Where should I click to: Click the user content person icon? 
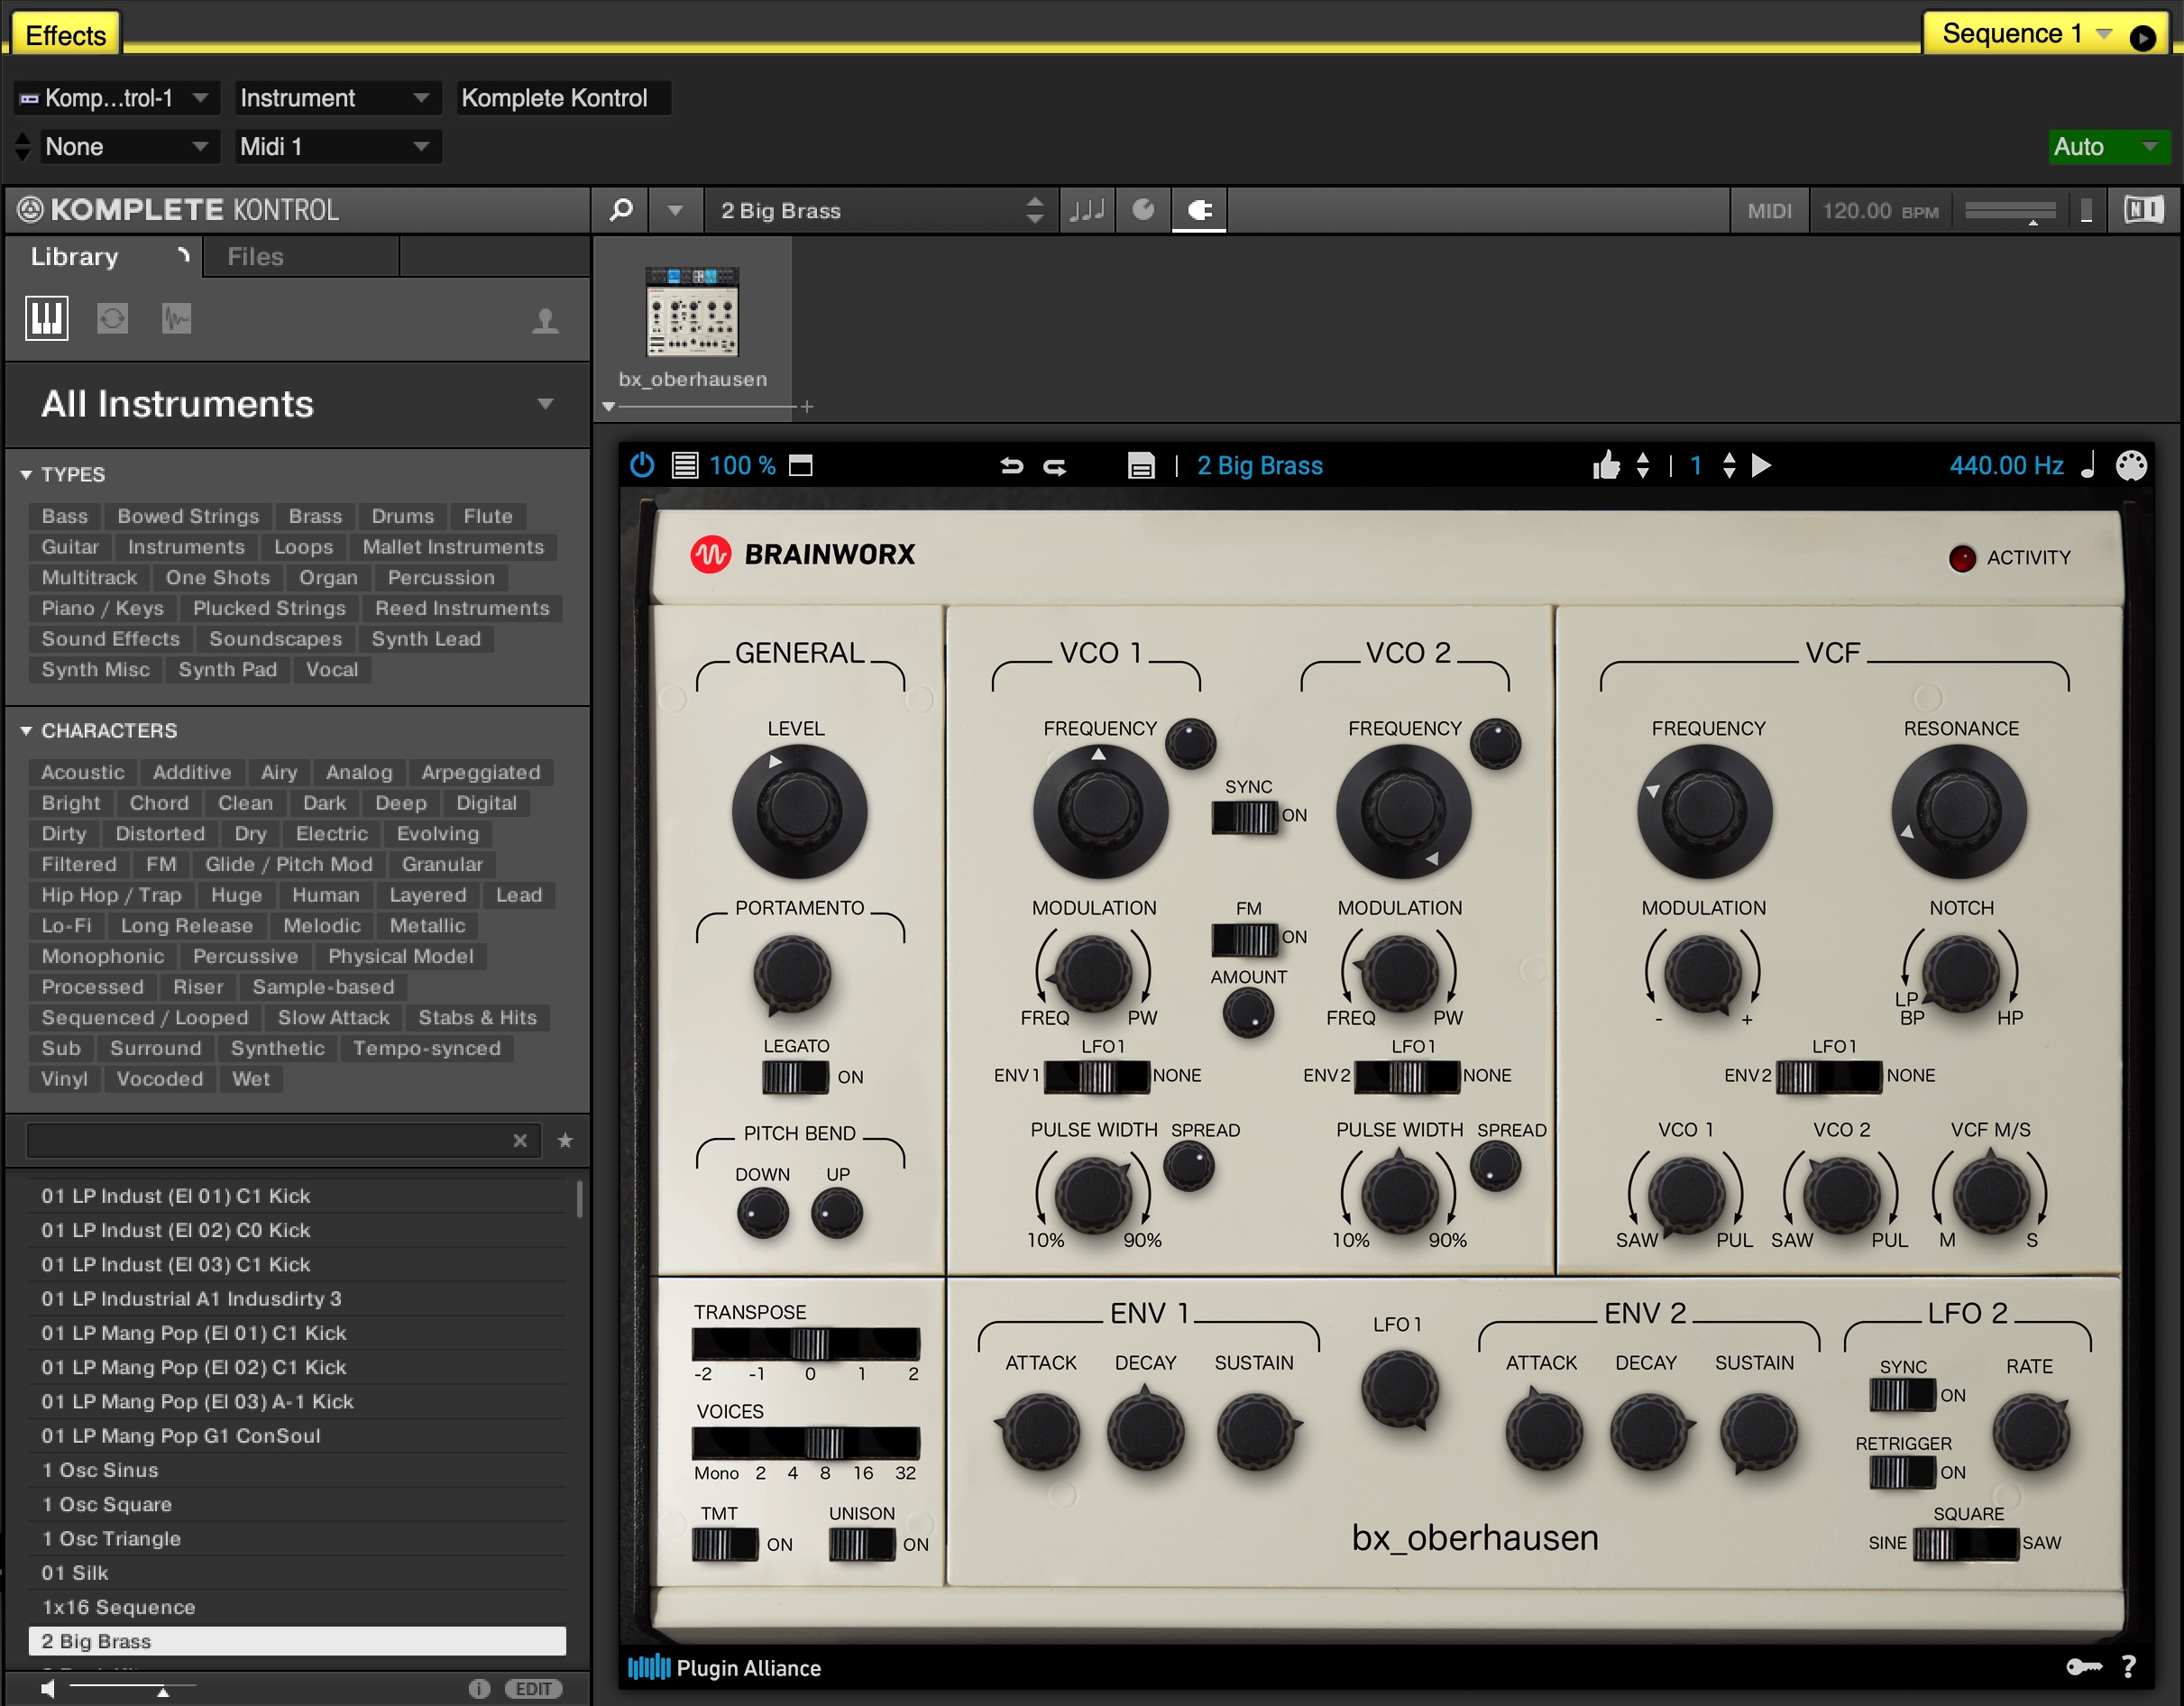[545, 321]
